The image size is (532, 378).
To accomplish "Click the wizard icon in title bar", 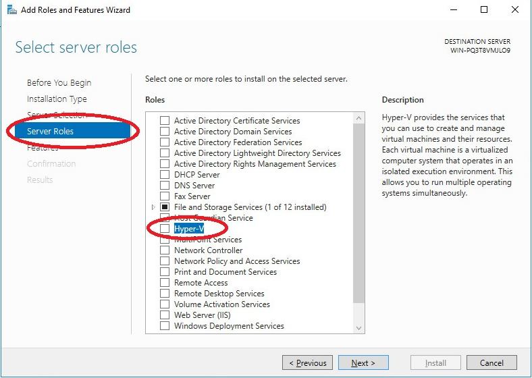I will [x=11, y=10].
